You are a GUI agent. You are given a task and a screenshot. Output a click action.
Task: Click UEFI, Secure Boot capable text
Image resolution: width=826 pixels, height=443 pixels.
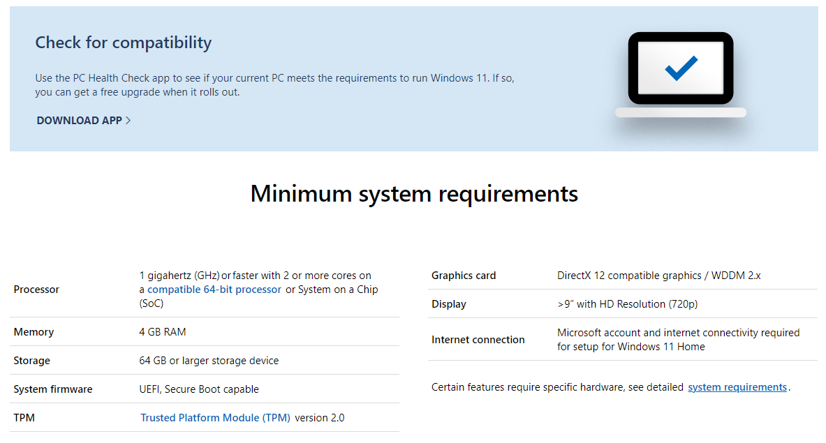[x=198, y=389]
